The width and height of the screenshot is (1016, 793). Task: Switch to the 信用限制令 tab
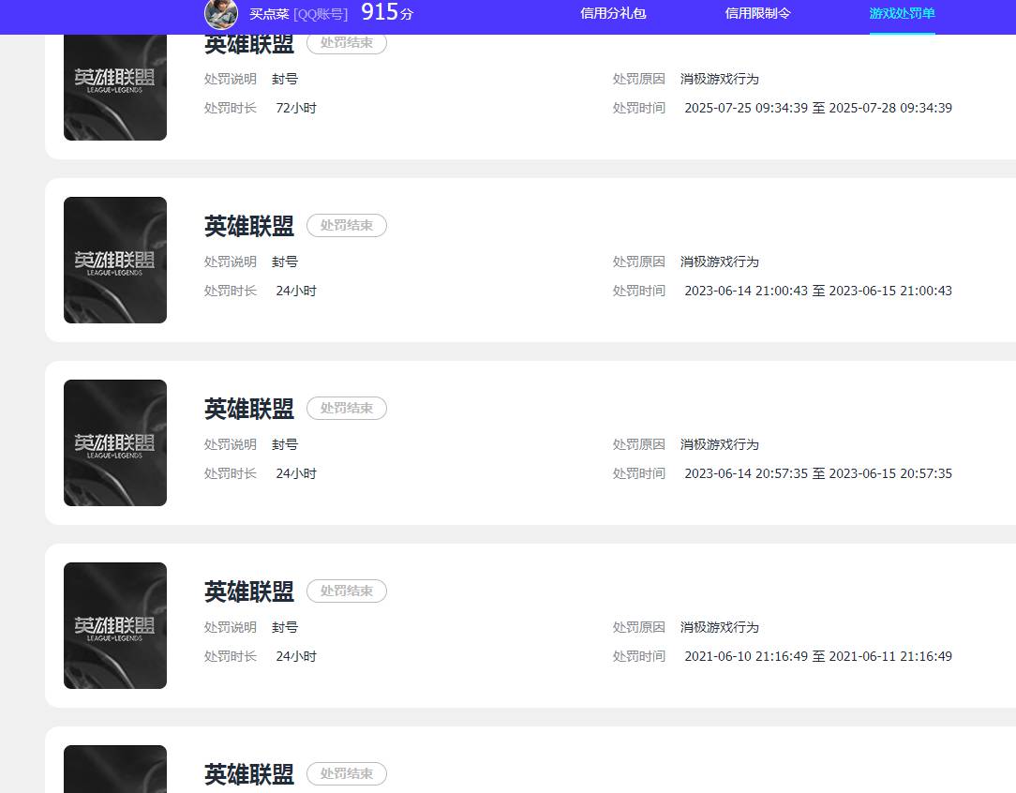tap(757, 13)
